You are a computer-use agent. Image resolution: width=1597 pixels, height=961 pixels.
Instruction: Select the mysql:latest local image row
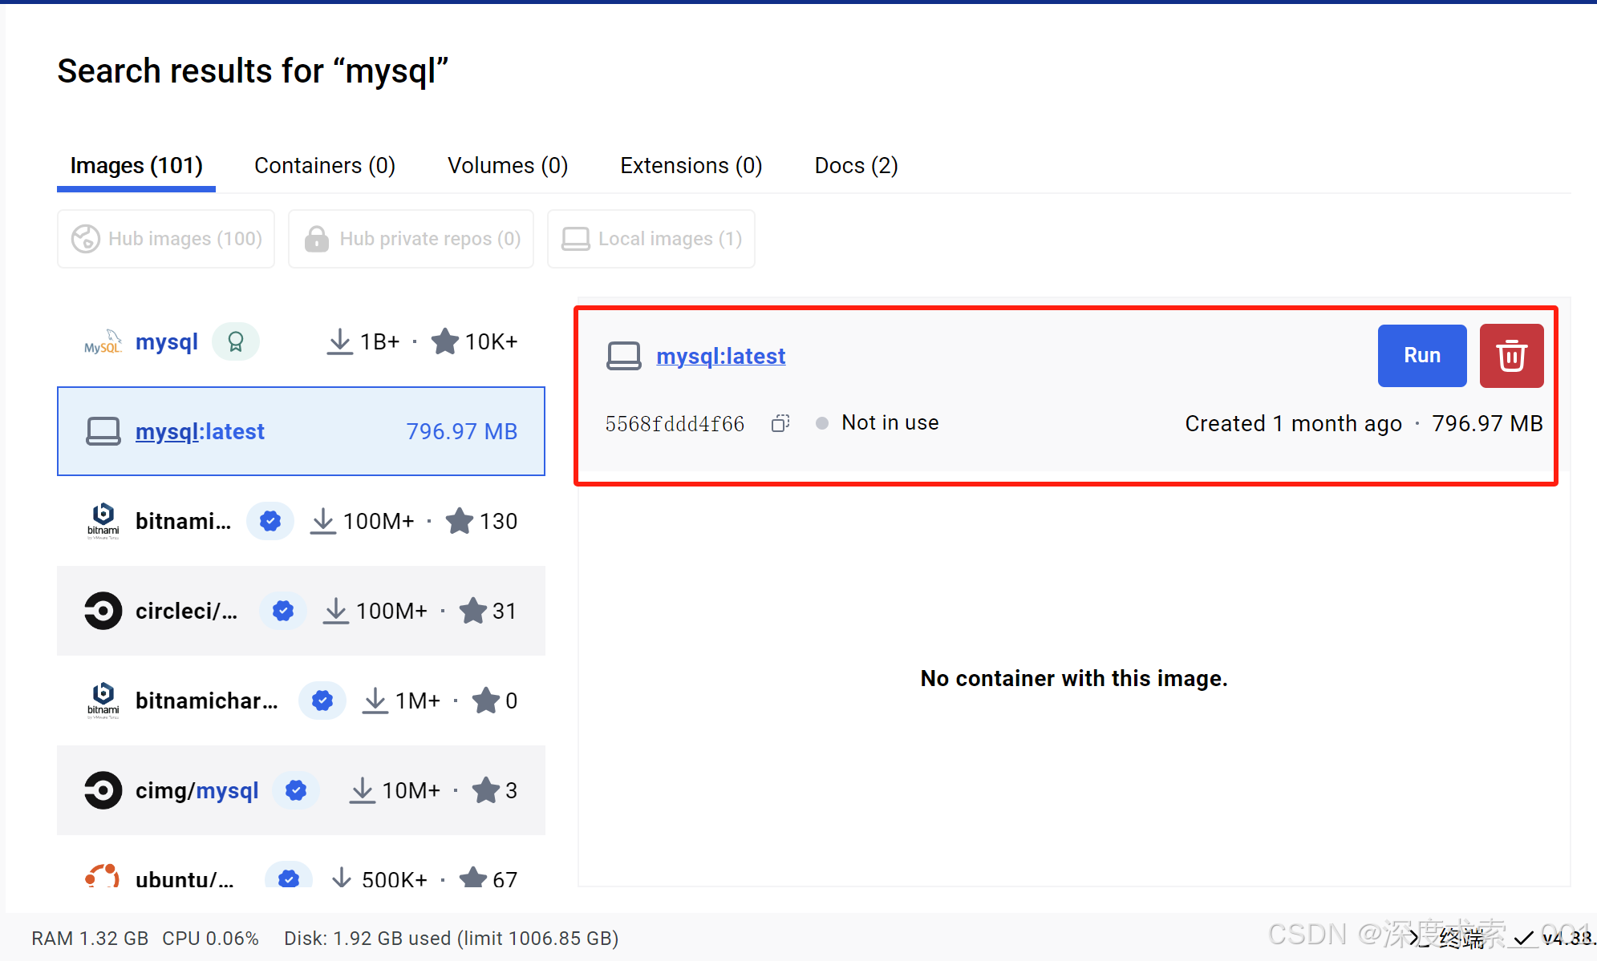pyautogui.click(x=301, y=431)
